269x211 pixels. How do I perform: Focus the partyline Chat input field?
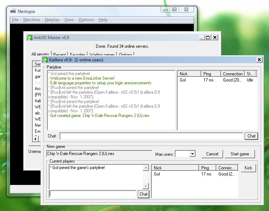tap(151, 136)
